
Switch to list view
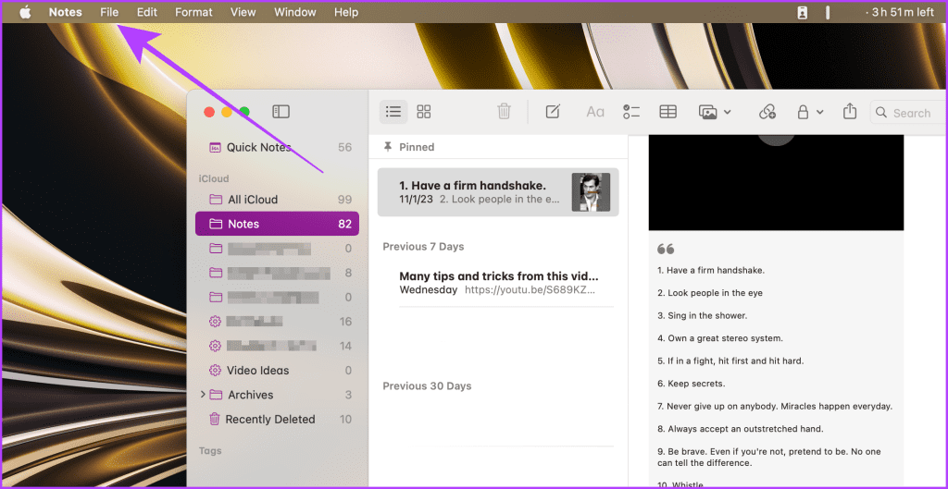click(393, 112)
